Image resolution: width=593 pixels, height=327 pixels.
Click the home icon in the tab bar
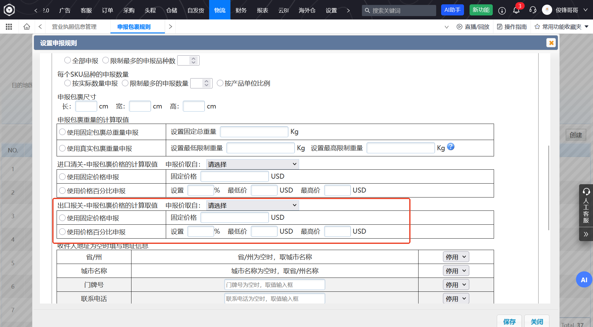click(x=27, y=27)
